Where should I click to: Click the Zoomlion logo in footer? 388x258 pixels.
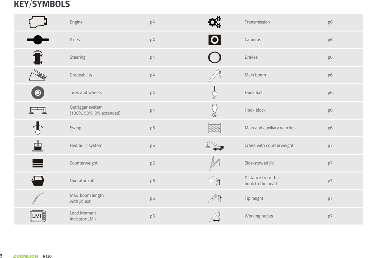(x=26, y=256)
